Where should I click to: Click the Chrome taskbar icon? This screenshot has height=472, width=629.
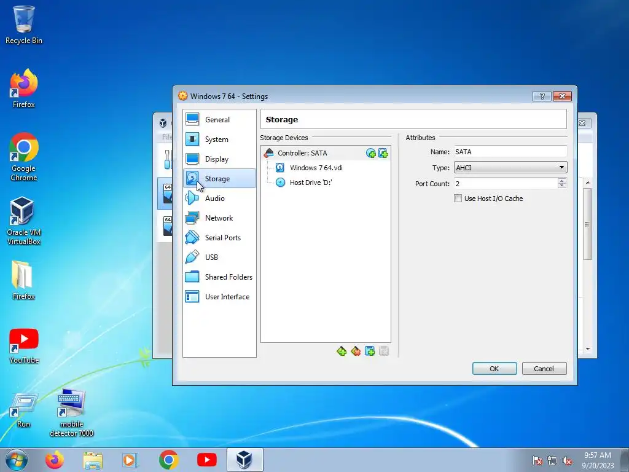coord(168,460)
